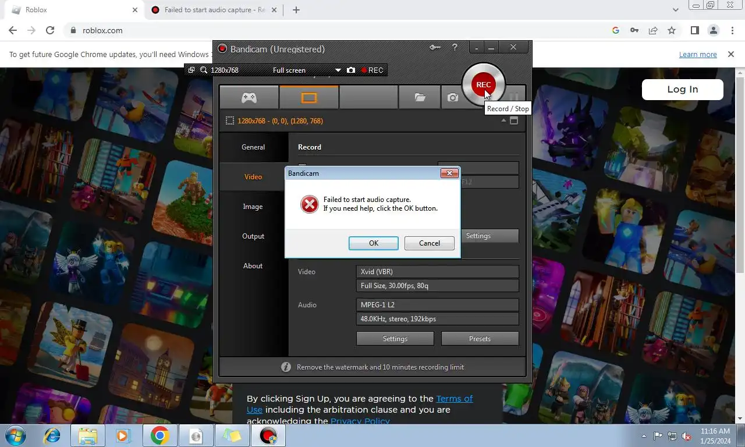This screenshot has width=745, height=447.
Task: Open Chrome tab search dropdown arrow
Action: click(675, 10)
